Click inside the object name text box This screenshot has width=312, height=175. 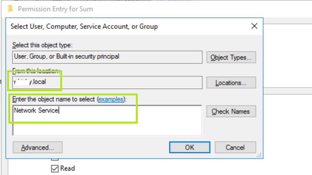point(107,120)
